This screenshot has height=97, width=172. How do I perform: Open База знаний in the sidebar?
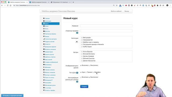click(x=48, y=60)
